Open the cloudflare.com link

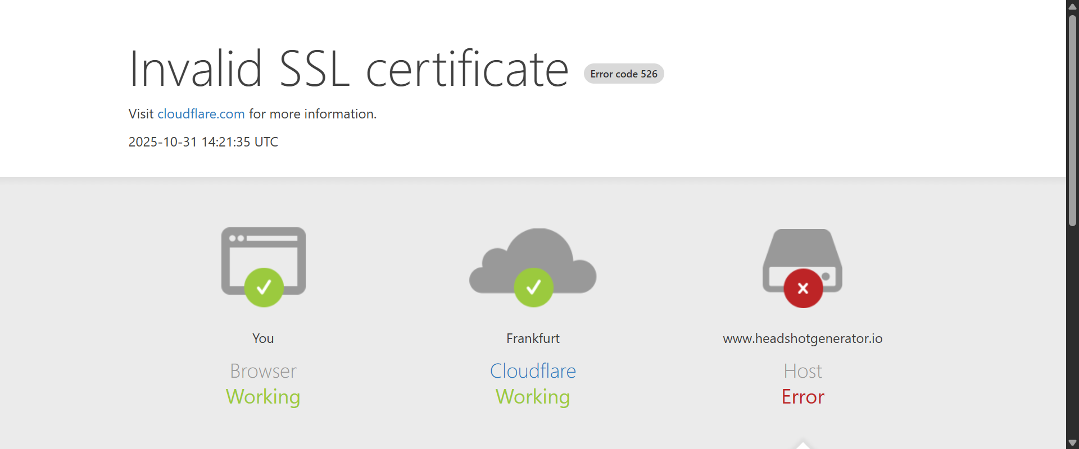[201, 114]
